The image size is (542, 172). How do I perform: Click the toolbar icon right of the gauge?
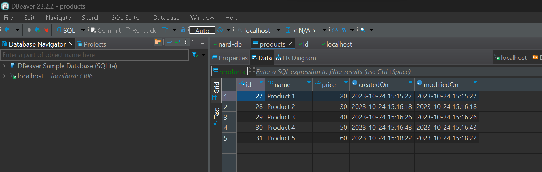coord(343,30)
